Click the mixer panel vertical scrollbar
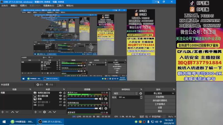Viewport: 223px width, 125px height. 110,100
